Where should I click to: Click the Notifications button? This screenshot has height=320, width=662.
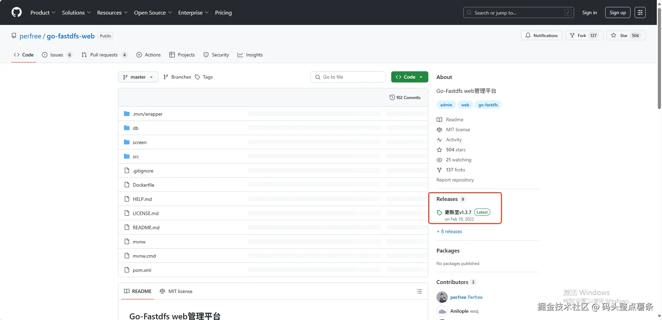(542, 35)
